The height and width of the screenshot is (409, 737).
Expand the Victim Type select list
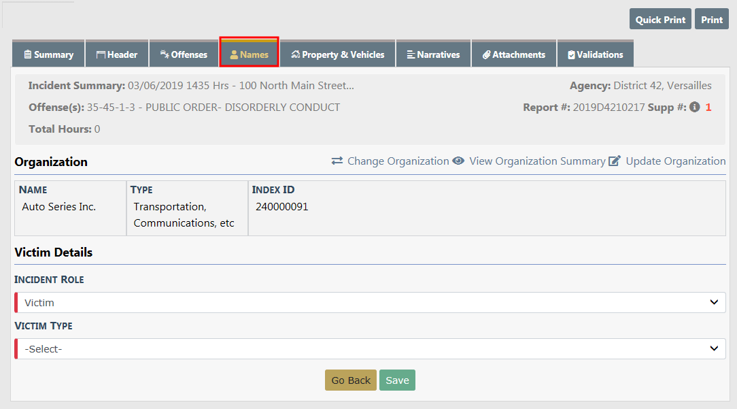[x=370, y=348]
